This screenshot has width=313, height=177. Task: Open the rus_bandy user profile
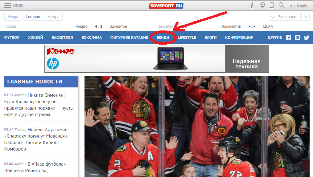tap(298, 6)
